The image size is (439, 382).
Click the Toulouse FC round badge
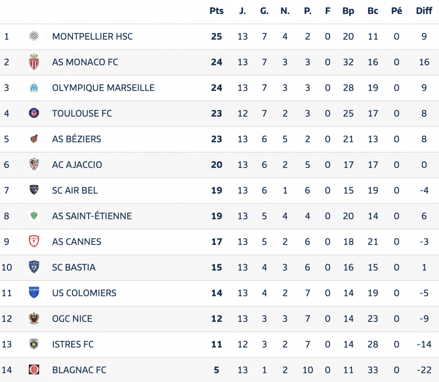[34, 113]
